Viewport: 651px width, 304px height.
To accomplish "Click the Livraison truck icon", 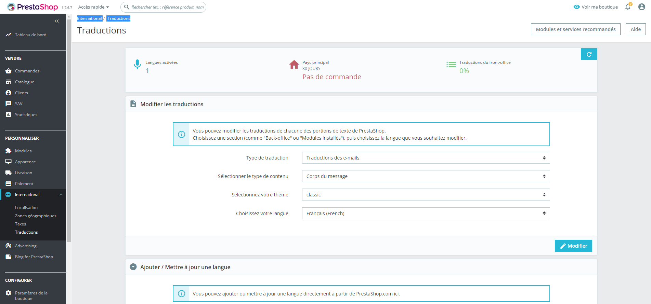I will [9, 173].
